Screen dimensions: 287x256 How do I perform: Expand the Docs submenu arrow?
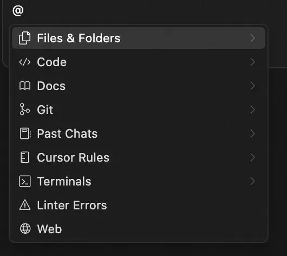252,86
